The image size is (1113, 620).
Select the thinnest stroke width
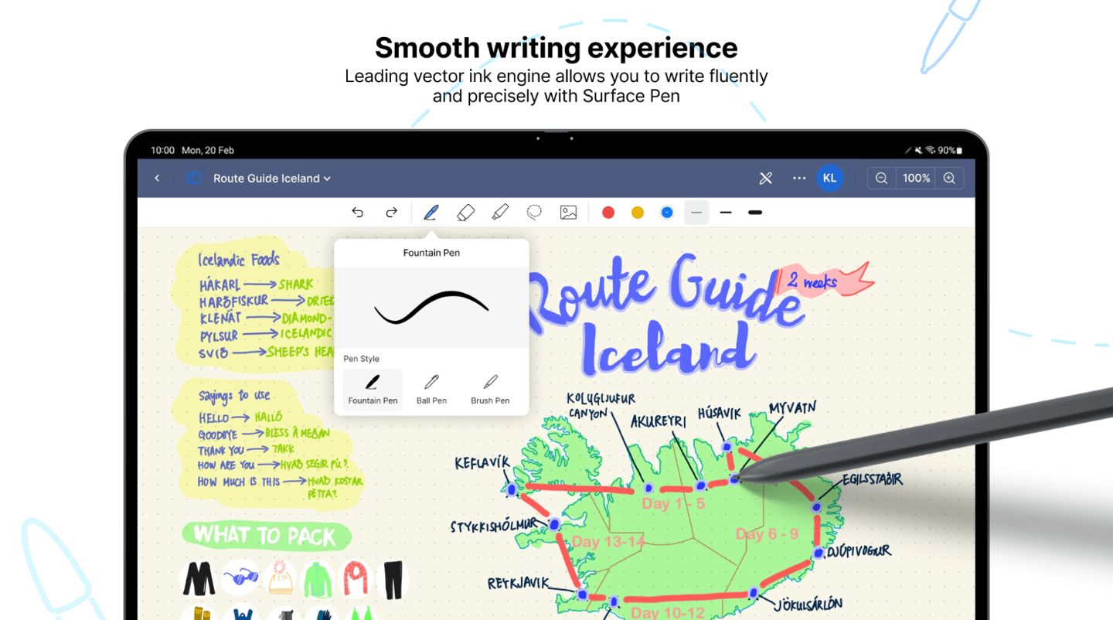(x=696, y=213)
